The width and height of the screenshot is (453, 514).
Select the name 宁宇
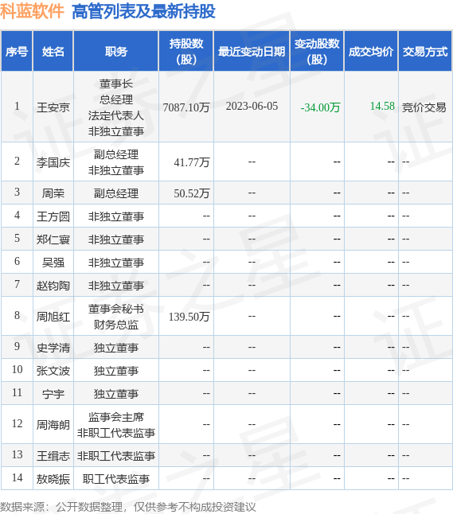click(53, 394)
